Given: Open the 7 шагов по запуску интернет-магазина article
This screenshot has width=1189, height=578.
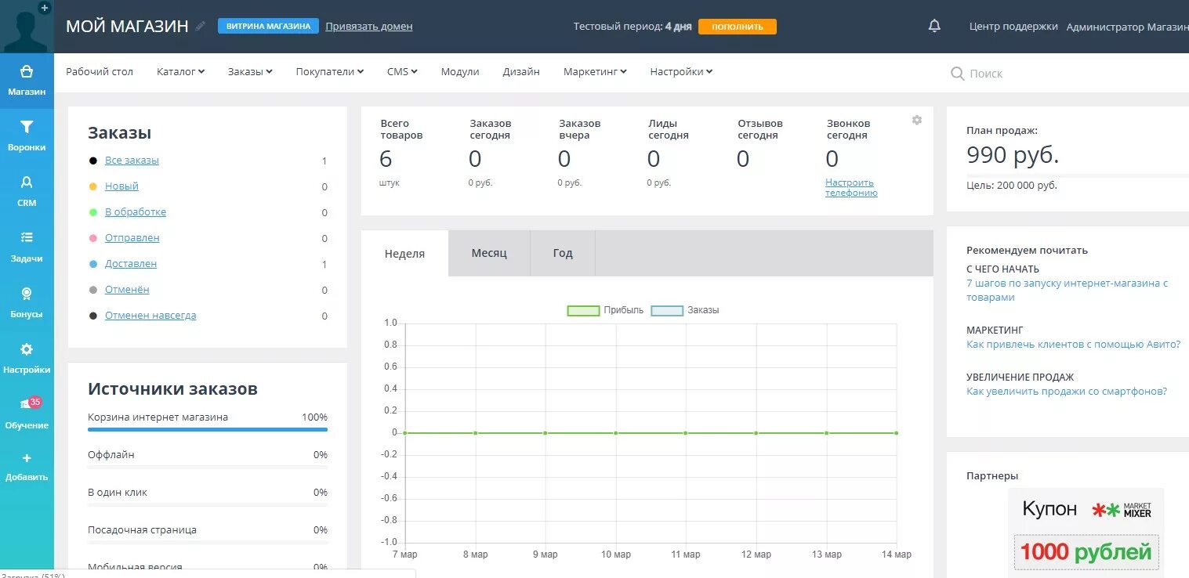Looking at the screenshot, I should (x=1068, y=290).
